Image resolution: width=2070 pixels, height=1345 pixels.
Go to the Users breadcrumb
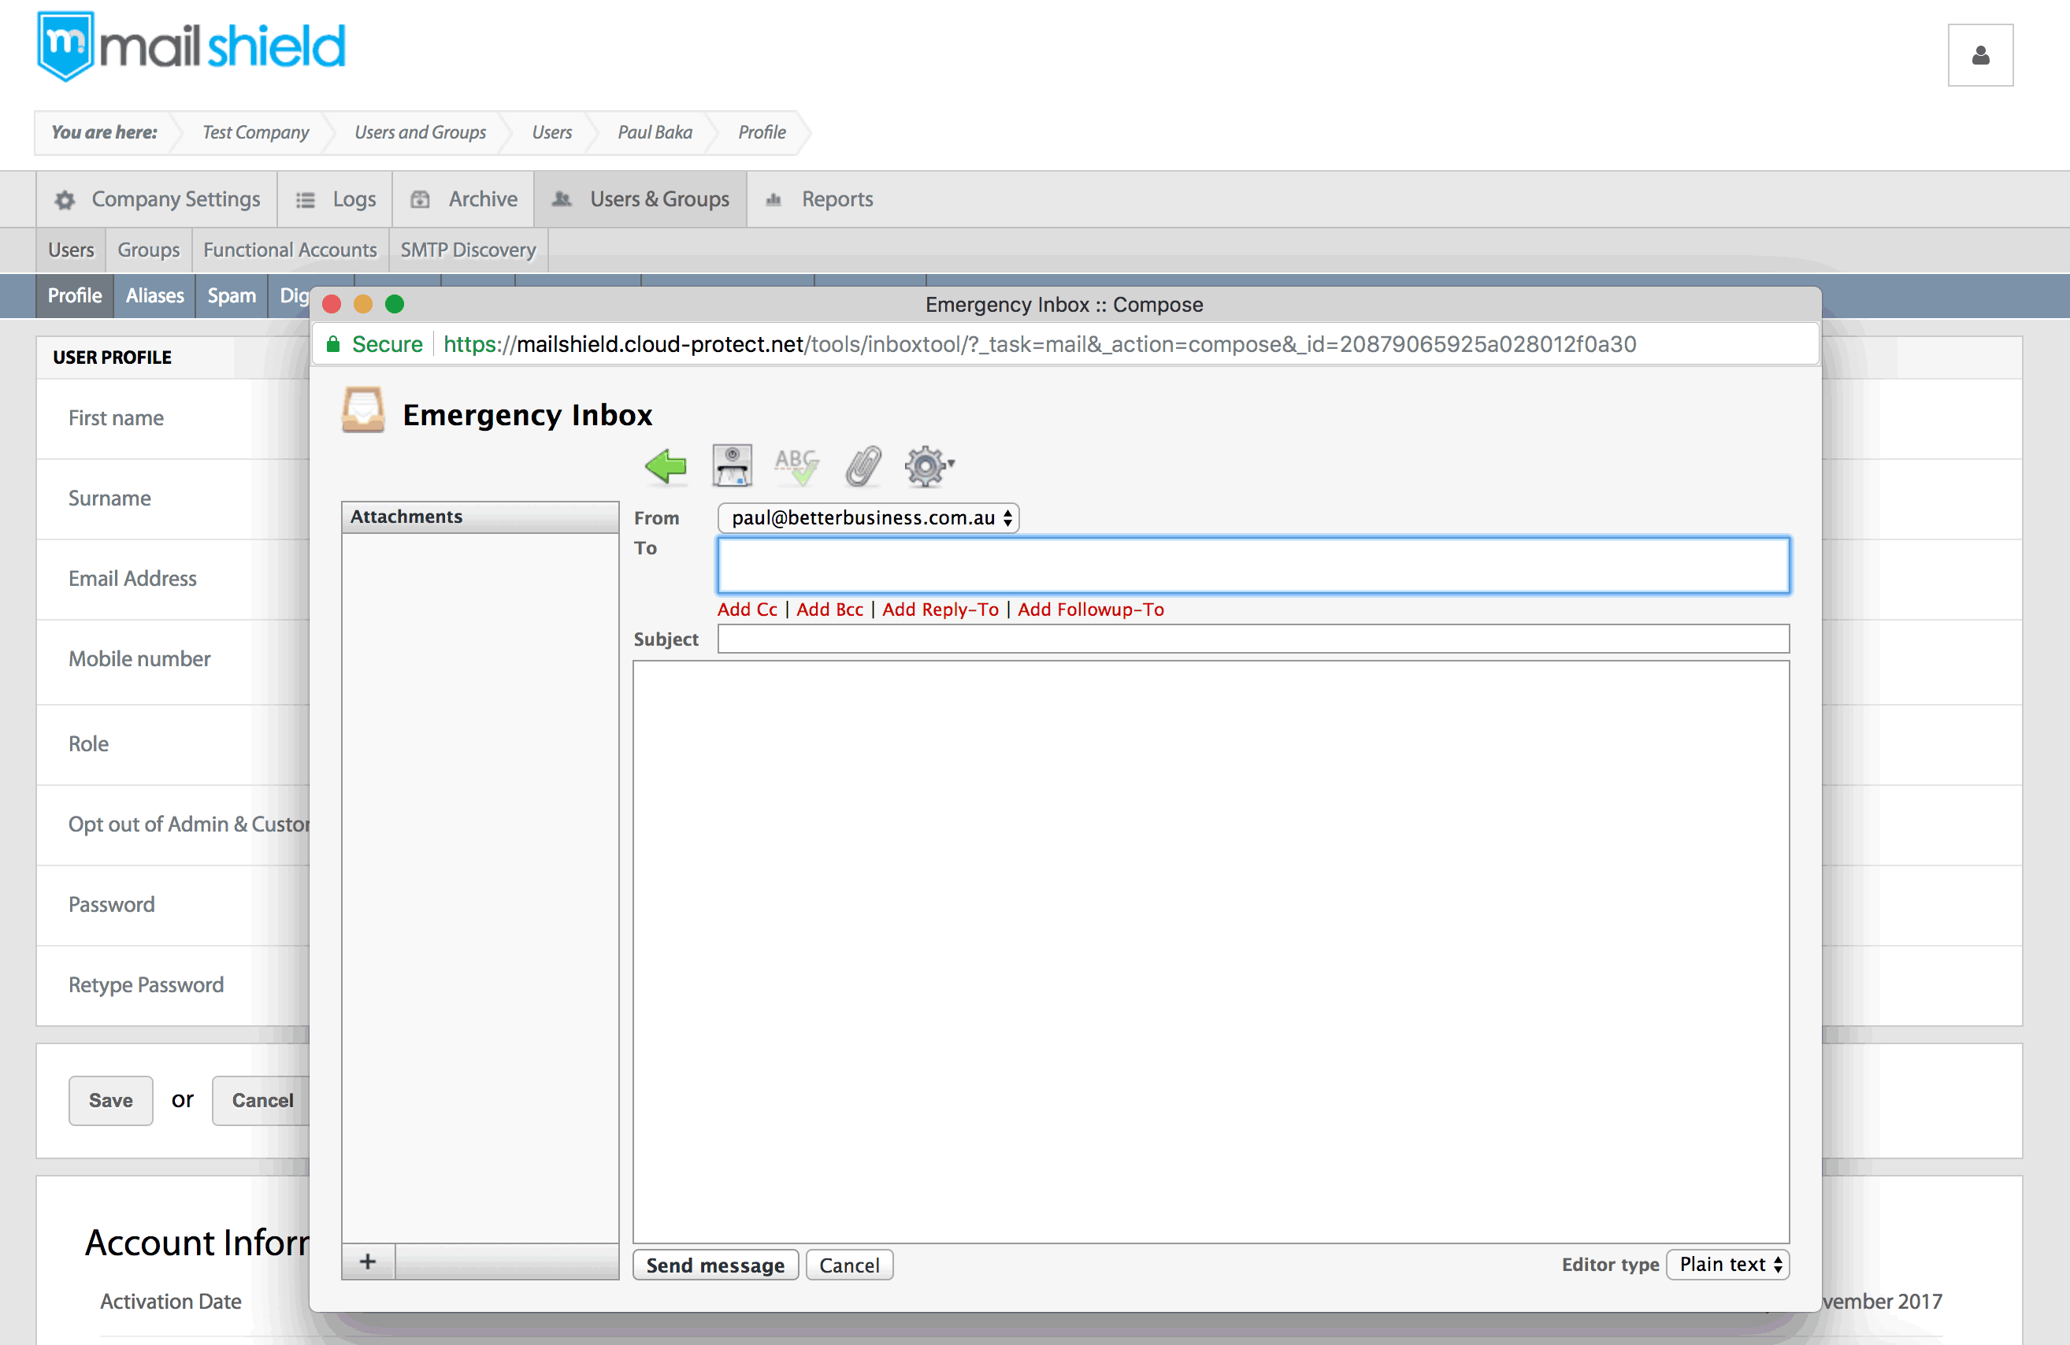click(552, 132)
